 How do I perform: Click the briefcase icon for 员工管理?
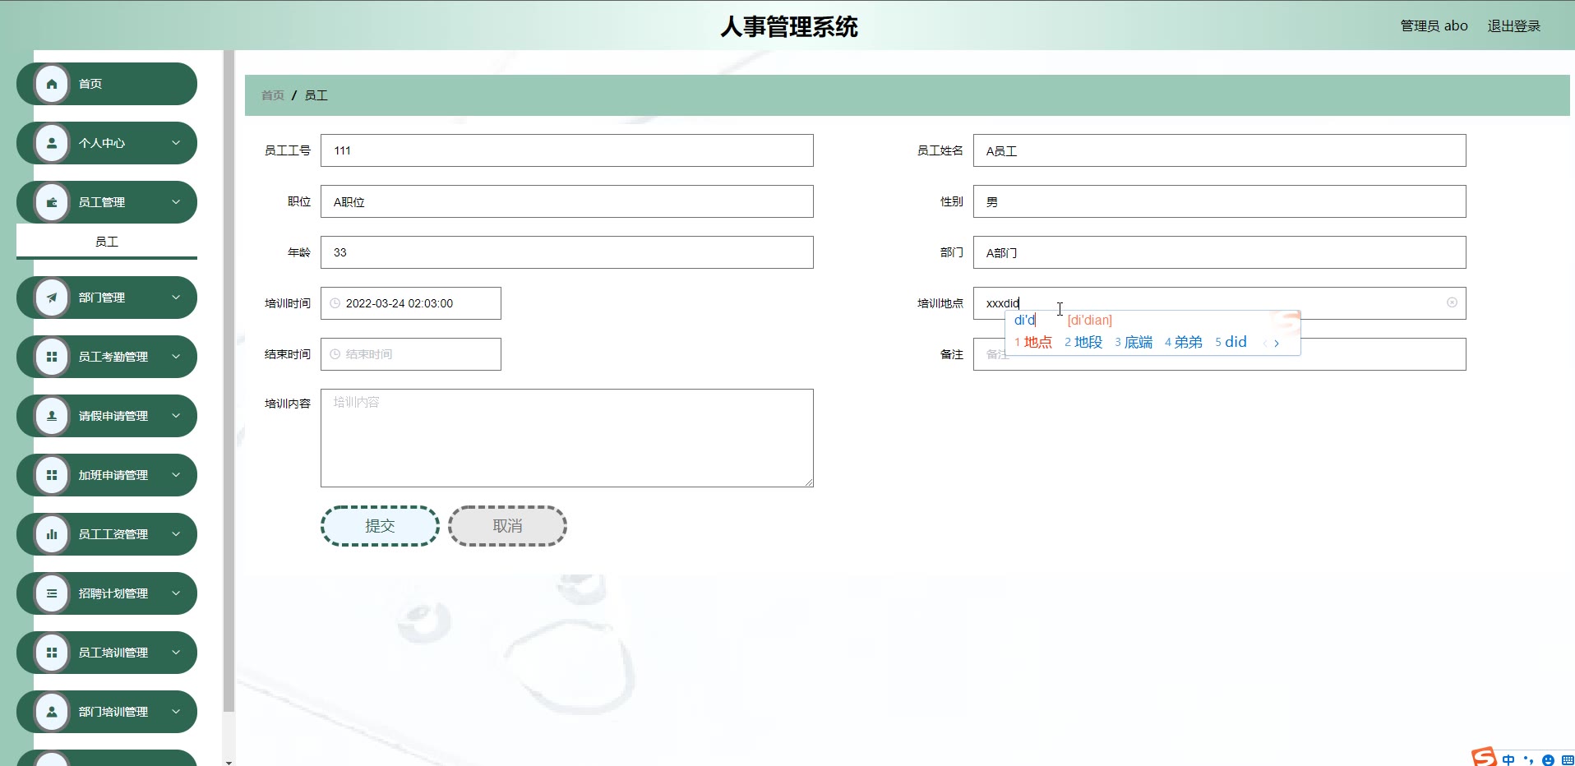pos(52,202)
